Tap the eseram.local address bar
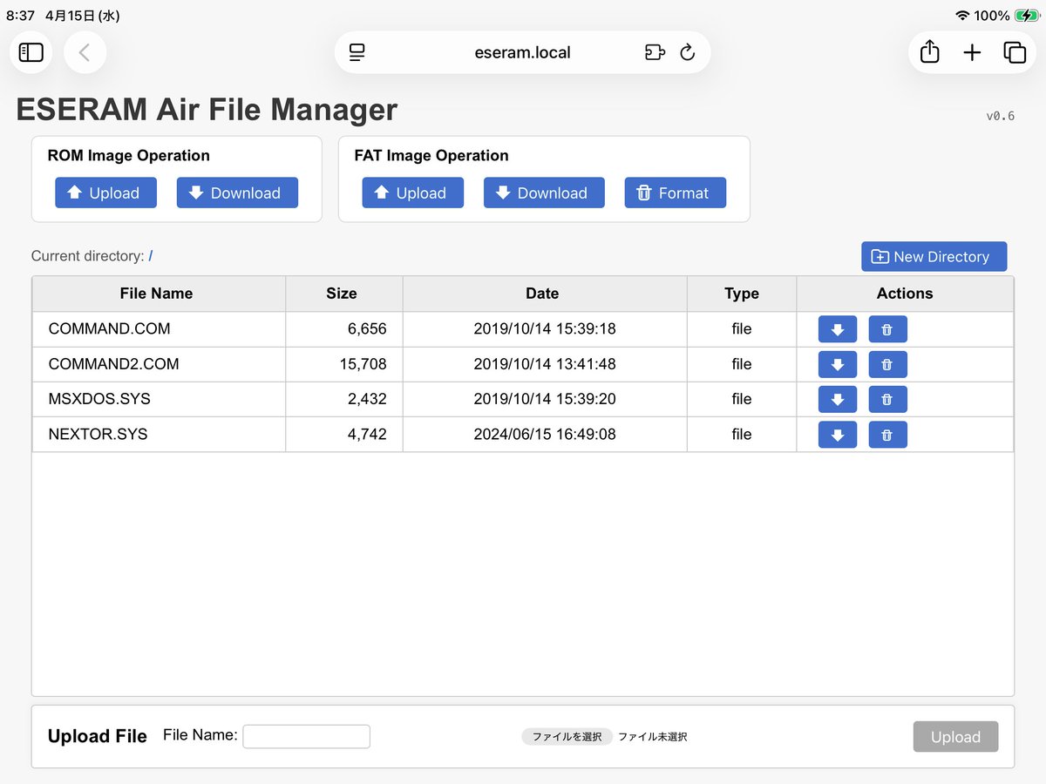1046x784 pixels. coord(522,52)
